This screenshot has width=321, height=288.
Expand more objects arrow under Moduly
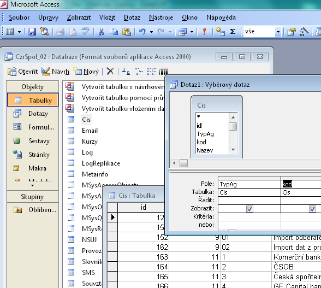[x=32, y=185]
